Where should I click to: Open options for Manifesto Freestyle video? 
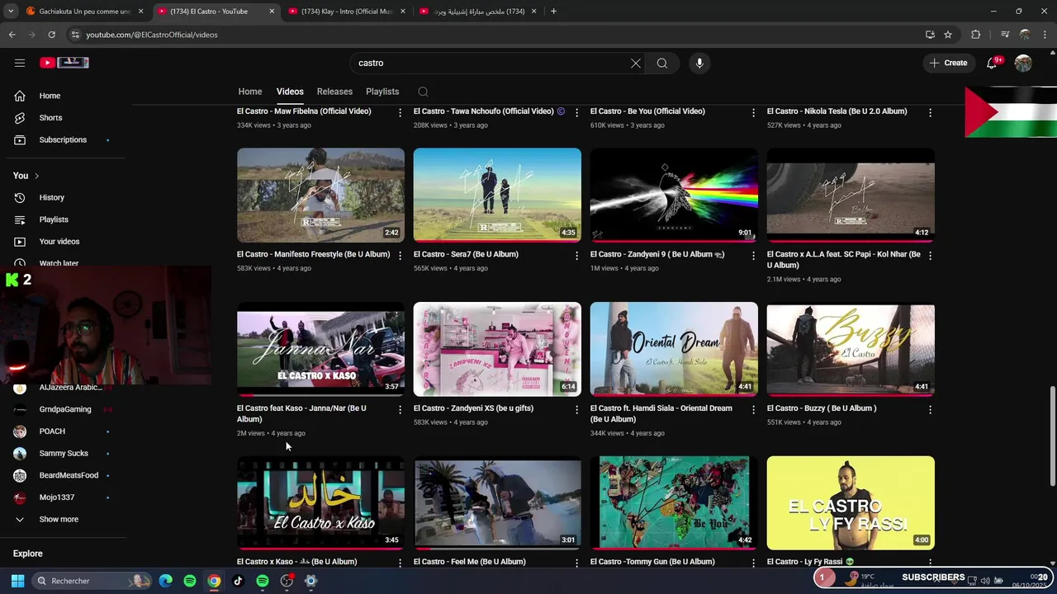tap(401, 256)
